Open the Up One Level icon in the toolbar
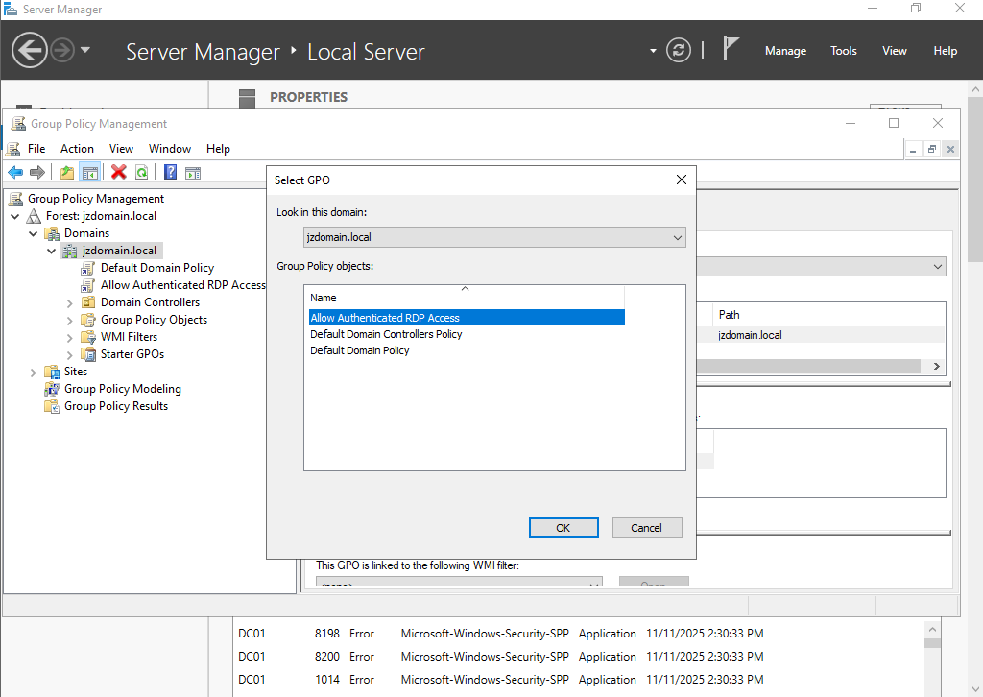This screenshot has width=983, height=697. click(66, 172)
